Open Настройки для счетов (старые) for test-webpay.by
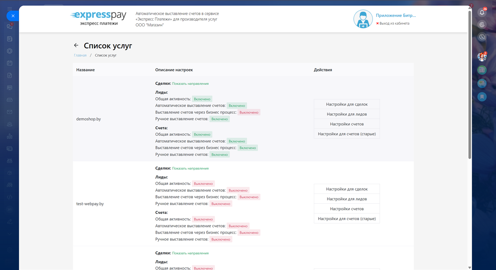The image size is (496, 270). coord(347,219)
